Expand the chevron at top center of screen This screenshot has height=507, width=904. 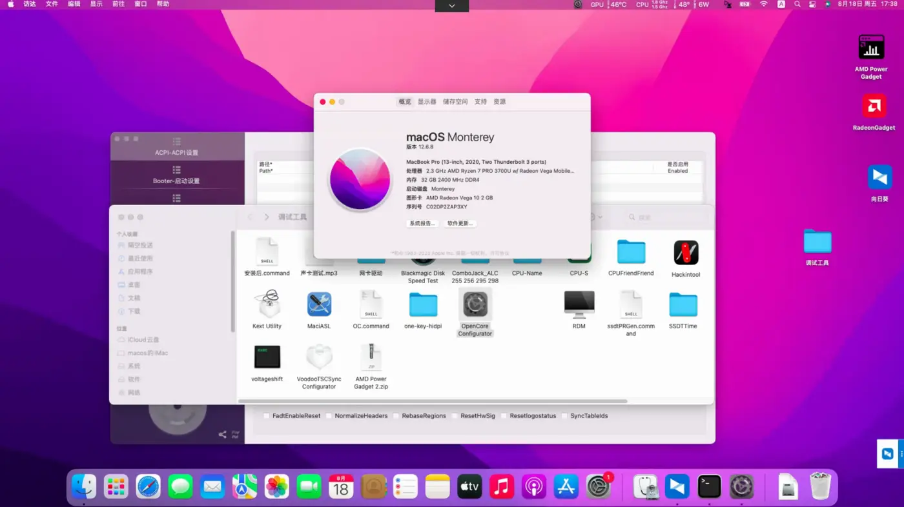451,6
